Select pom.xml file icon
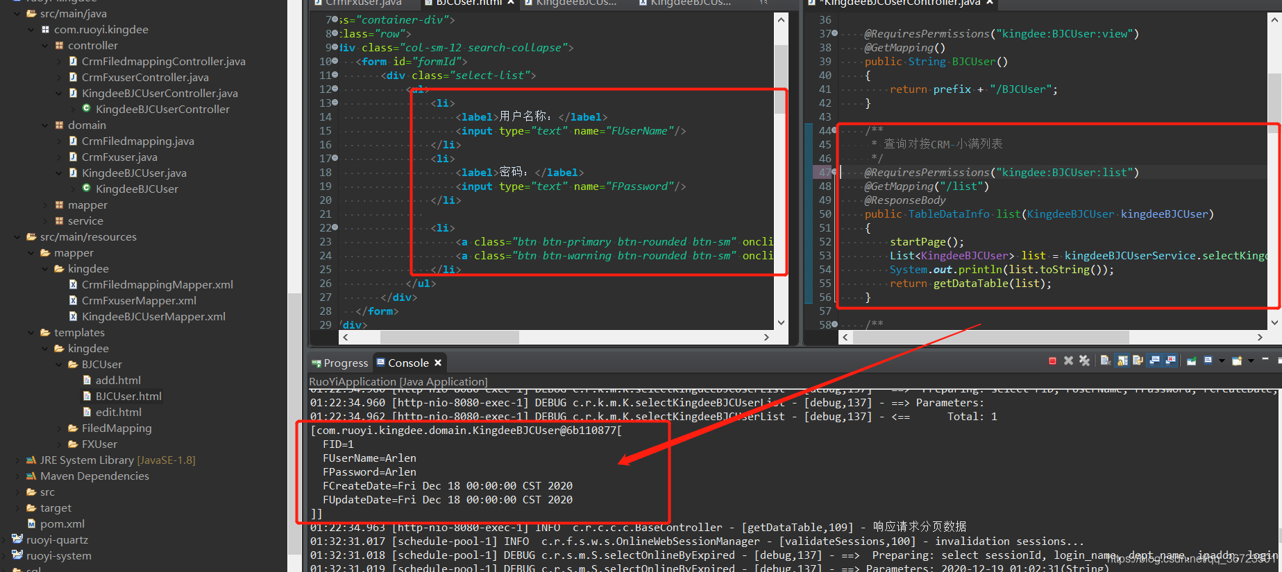 pos(31,524)
